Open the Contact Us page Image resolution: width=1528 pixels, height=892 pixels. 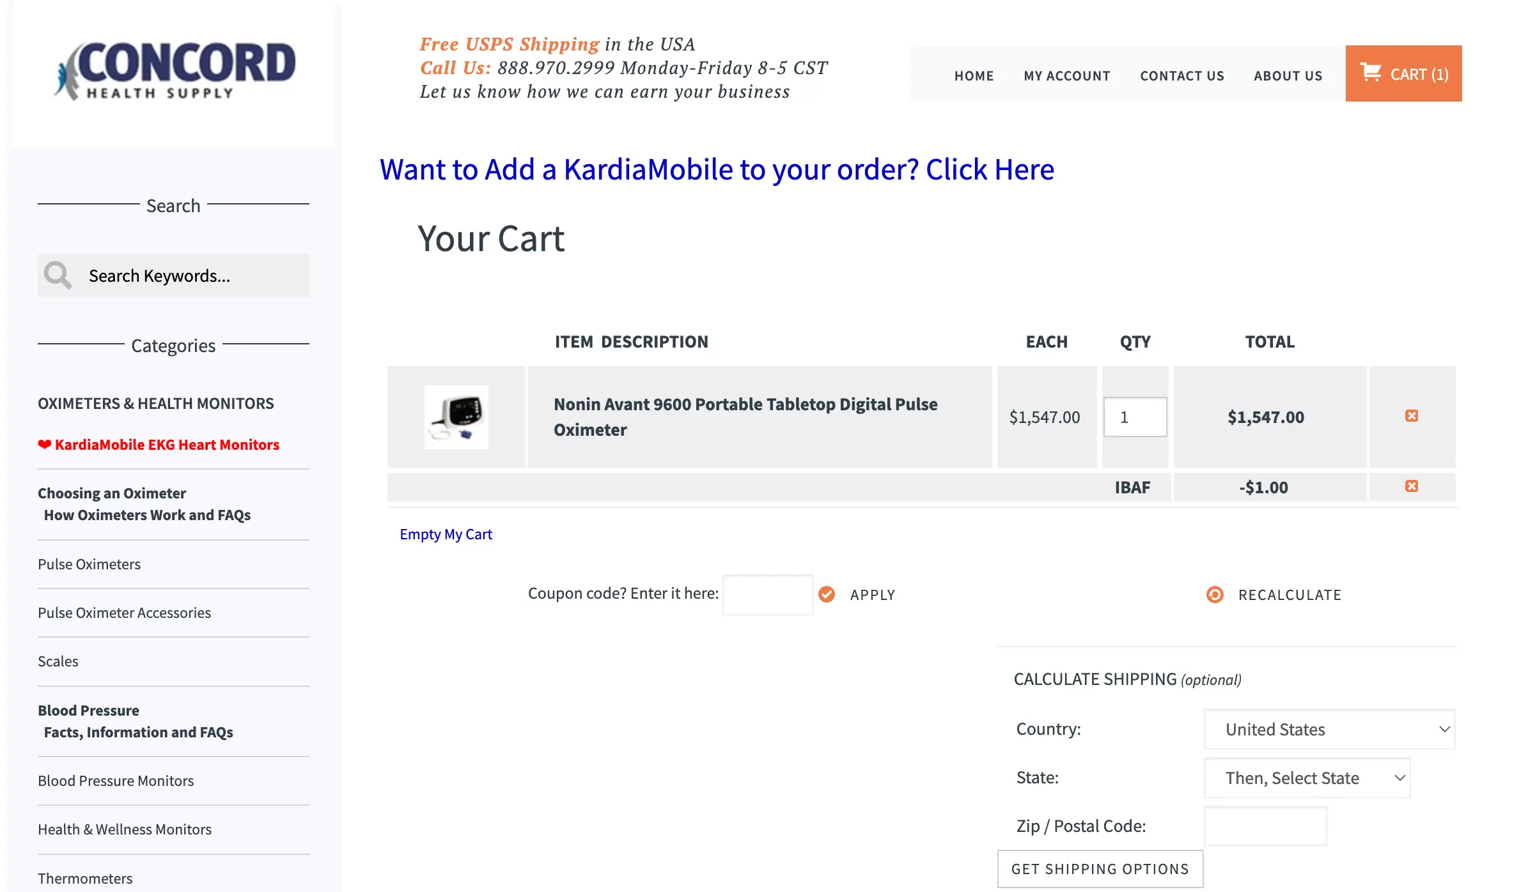pyautogui.click(x=1181, y=75)
